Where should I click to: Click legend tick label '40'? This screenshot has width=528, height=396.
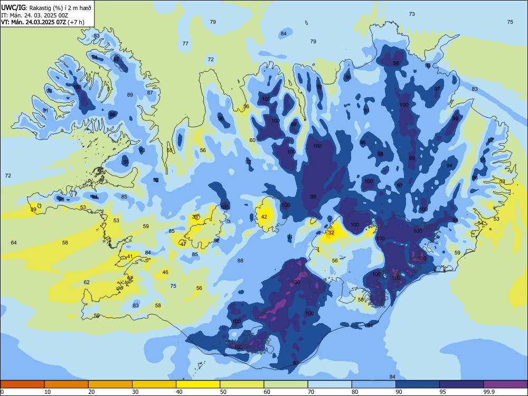[180, 392]
